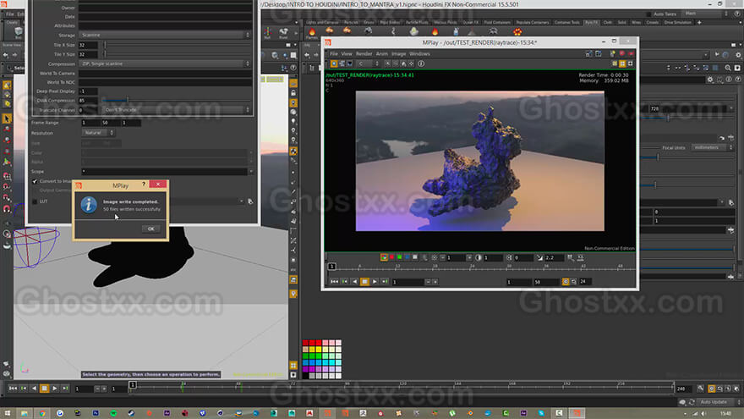Stop playback in the MPlay window
The width and height of the screenshot is (744, 419).
coord(364,282)
